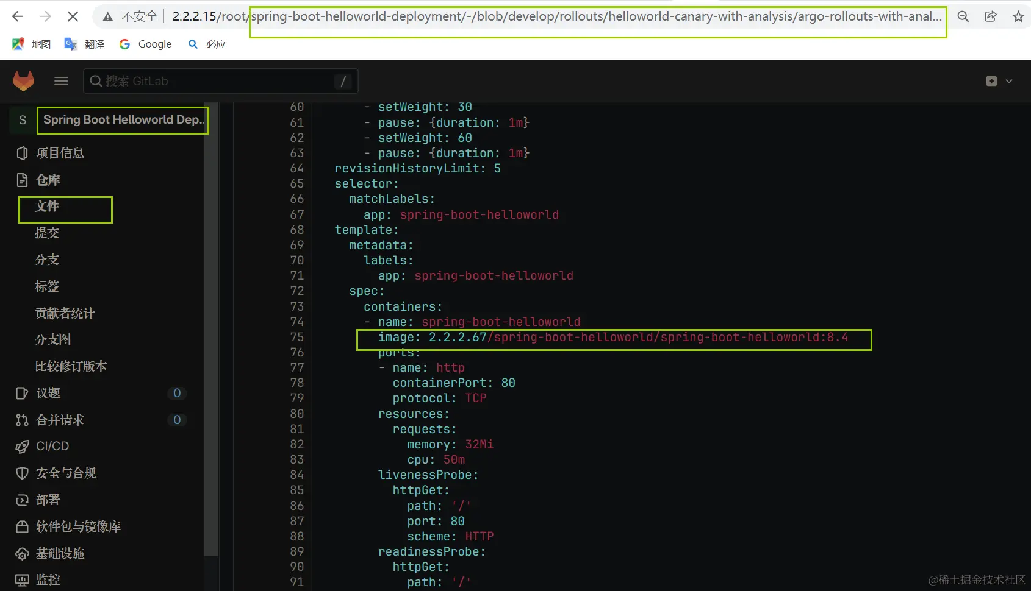Open 软件包与镜像库 in sidebar
Image resolution: width=1031 pixels, height=591 pixels.
click(78, 526)
